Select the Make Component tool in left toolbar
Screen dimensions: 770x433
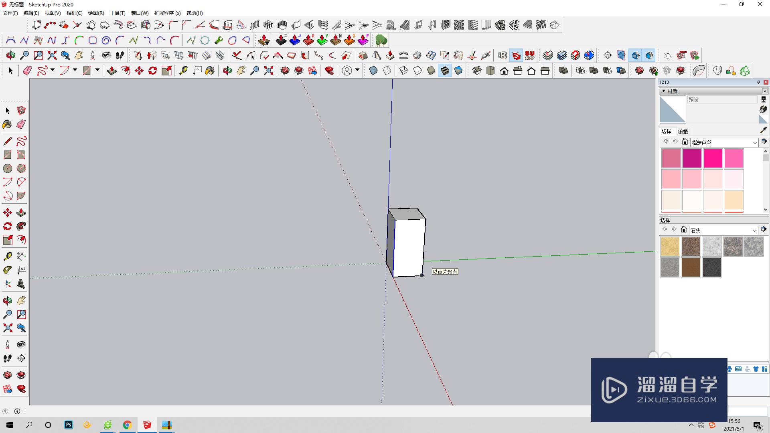click(x=21, y=111)
